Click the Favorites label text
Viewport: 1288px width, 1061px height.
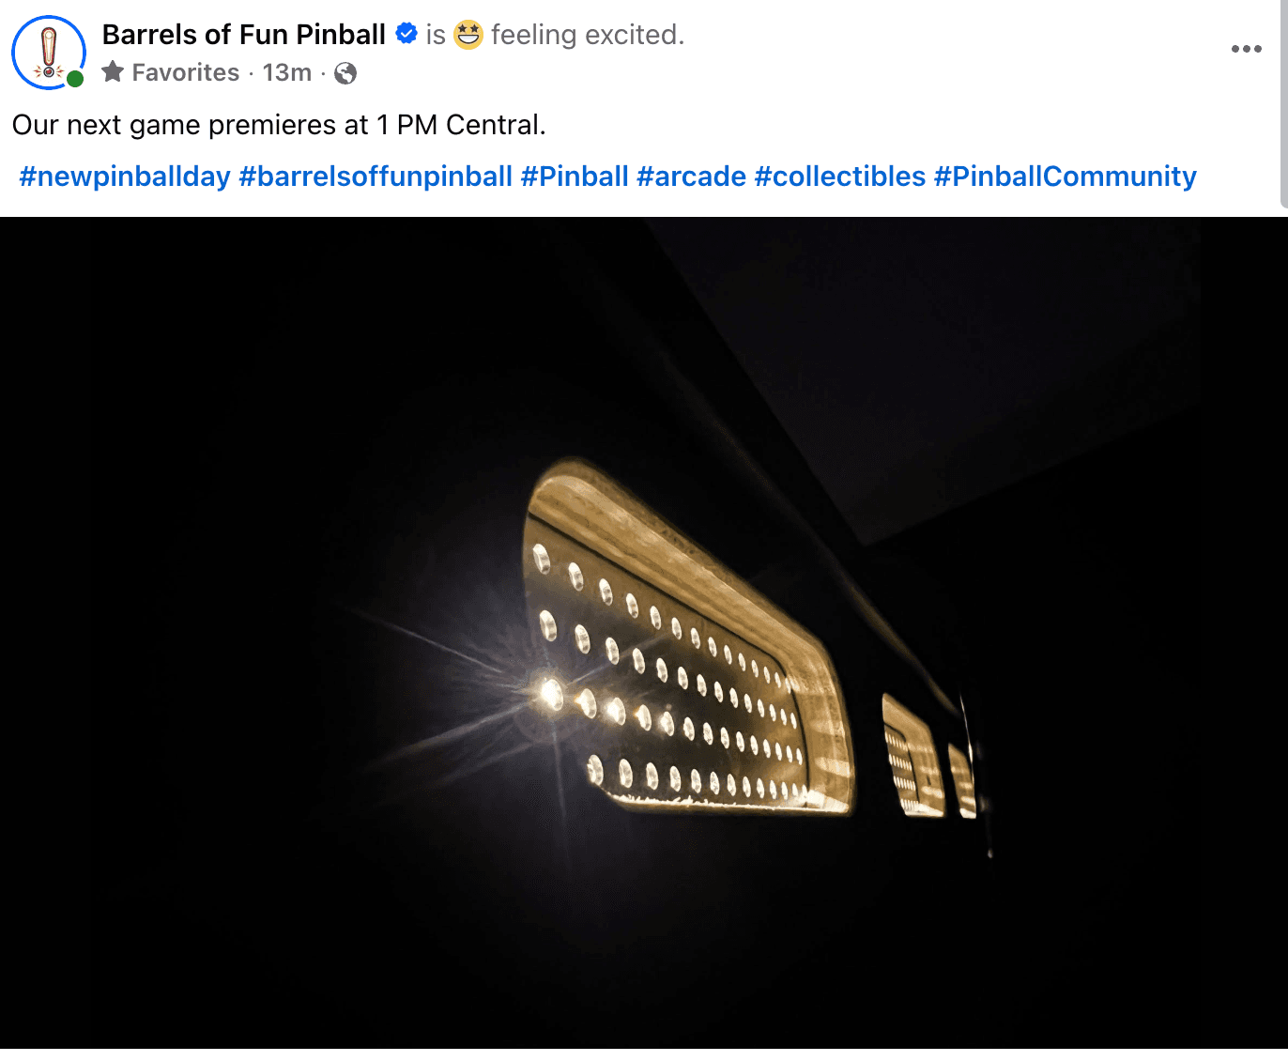[186, 72]
